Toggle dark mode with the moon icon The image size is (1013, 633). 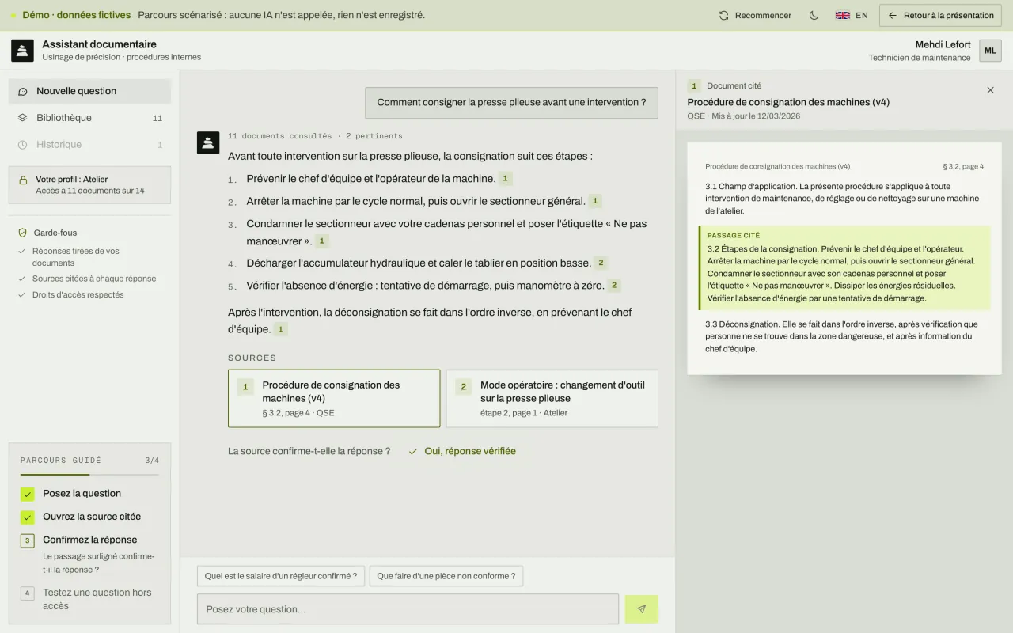click(x=814, y=15)
